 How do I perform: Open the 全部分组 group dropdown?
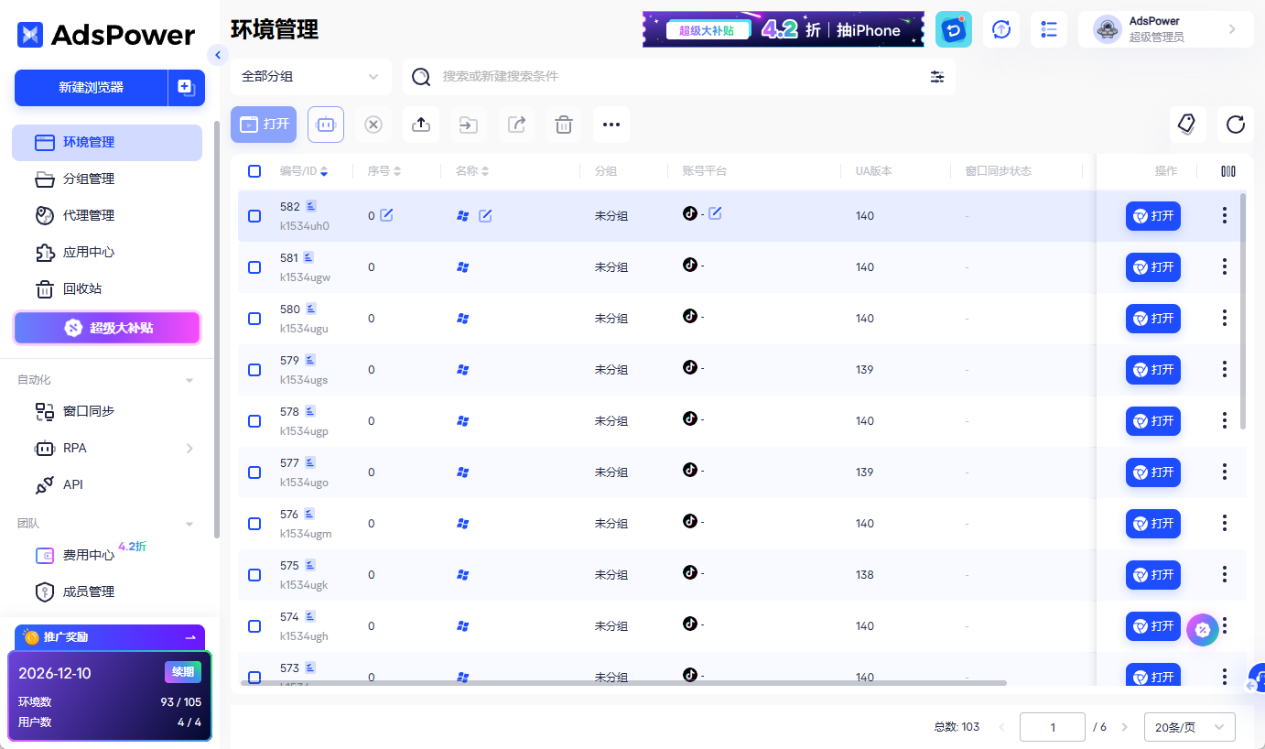coord(310,77)
